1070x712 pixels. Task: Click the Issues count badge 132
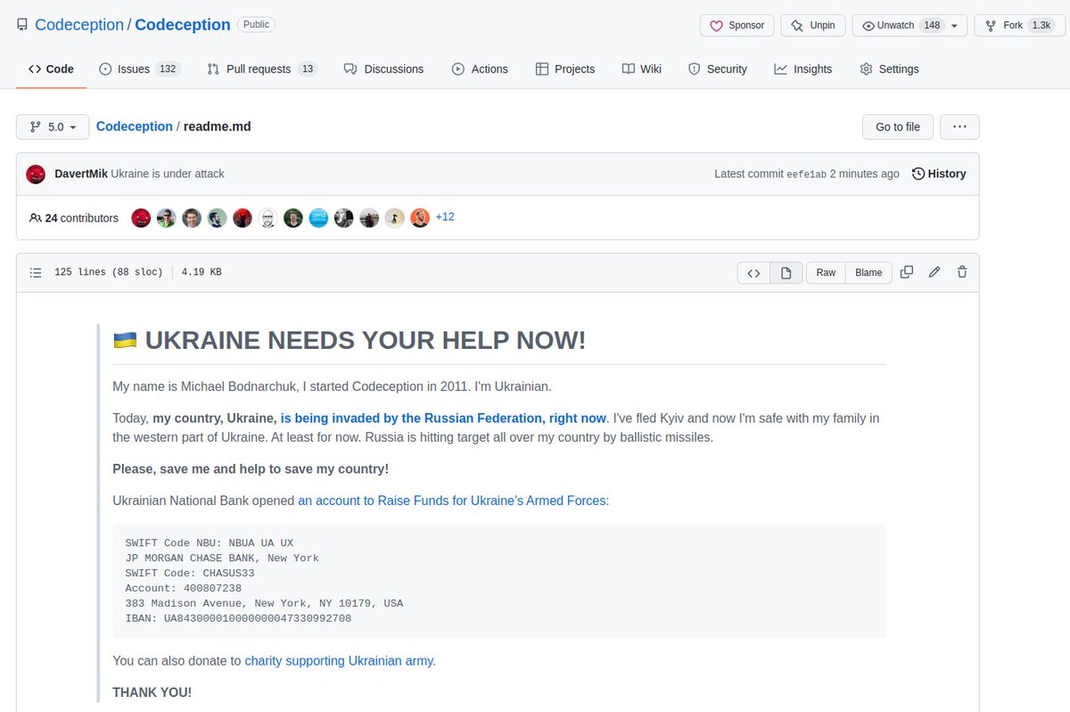click(168, 69)
